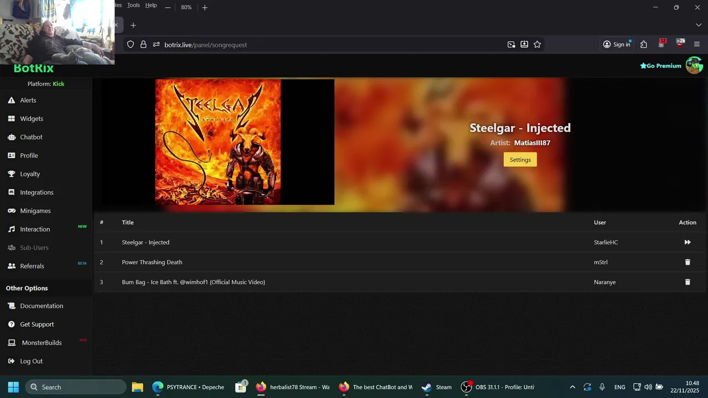Open Microsoft Store from taskbar
This screenshot has width=708, height=398.
click(241, 387)
